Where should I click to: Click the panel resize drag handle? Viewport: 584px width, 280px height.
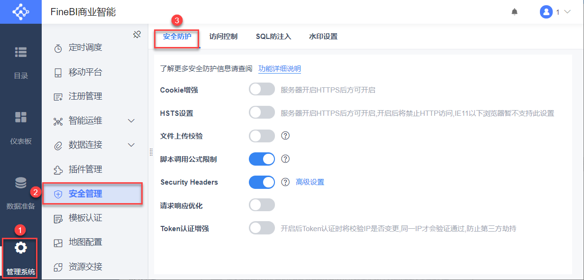(x=151, y=152)
